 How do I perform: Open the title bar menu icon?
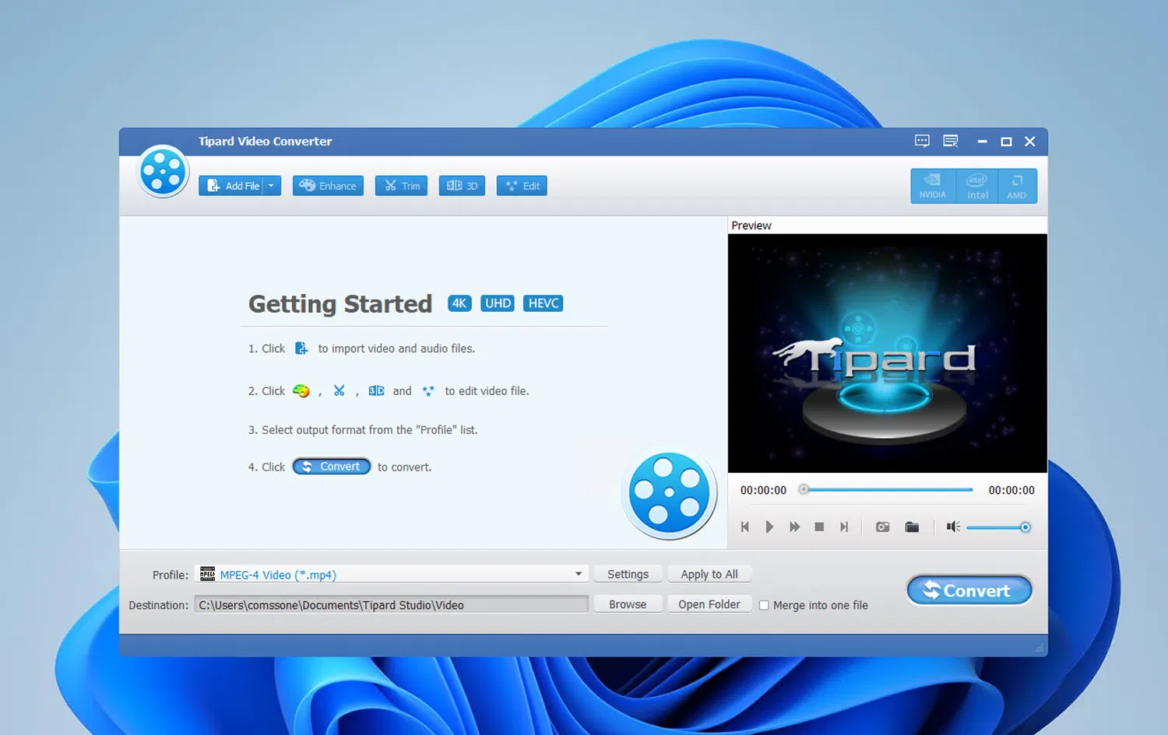tap(951, 141)
